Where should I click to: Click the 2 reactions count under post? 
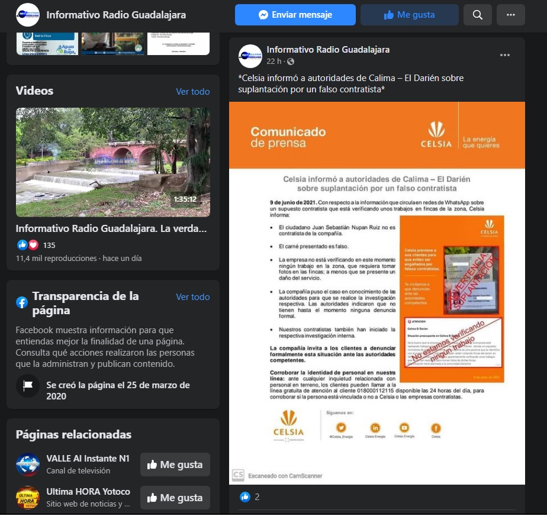[x=257, y=497]
